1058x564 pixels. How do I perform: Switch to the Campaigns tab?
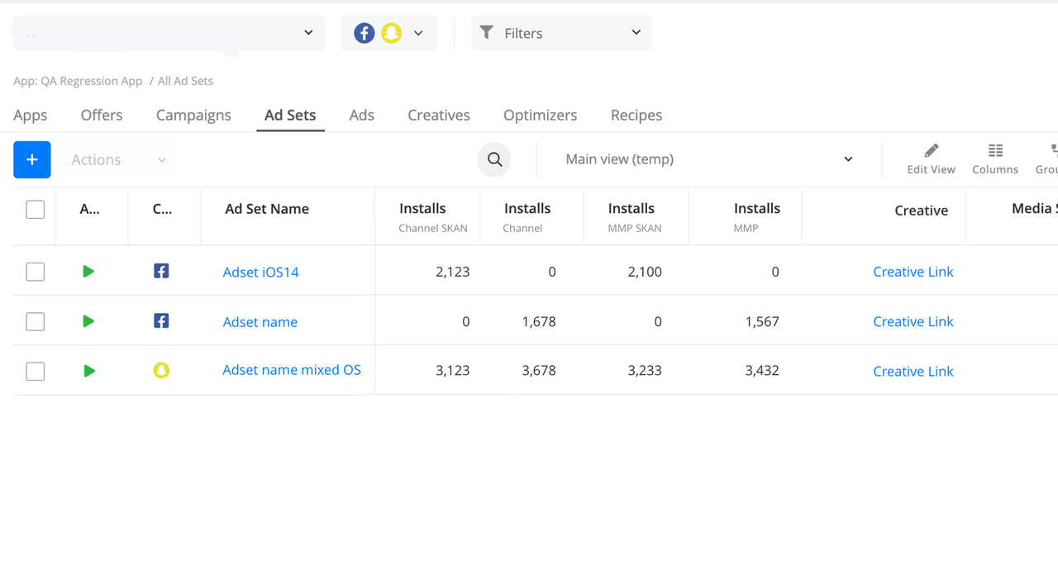coord(193,115)
